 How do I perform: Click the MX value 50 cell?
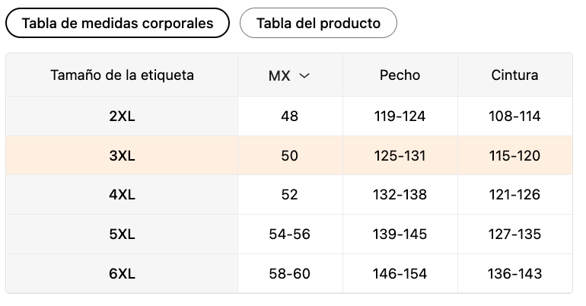pyautogui.click(x=290, y=156)
